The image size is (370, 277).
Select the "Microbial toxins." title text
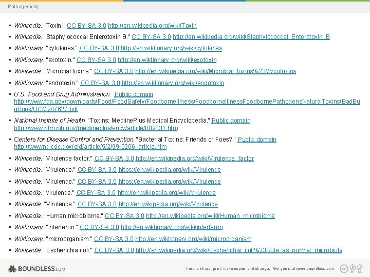[68, 71]
